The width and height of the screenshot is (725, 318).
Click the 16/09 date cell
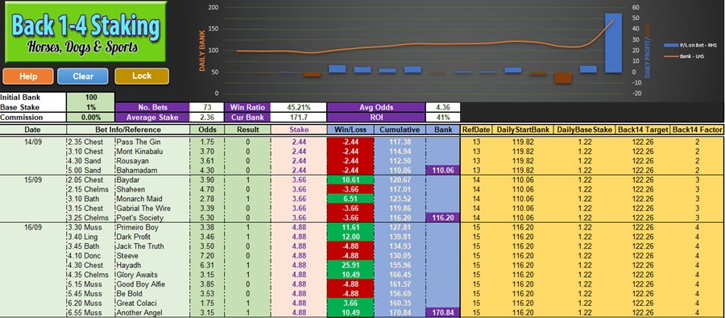(x=33, y=227)
